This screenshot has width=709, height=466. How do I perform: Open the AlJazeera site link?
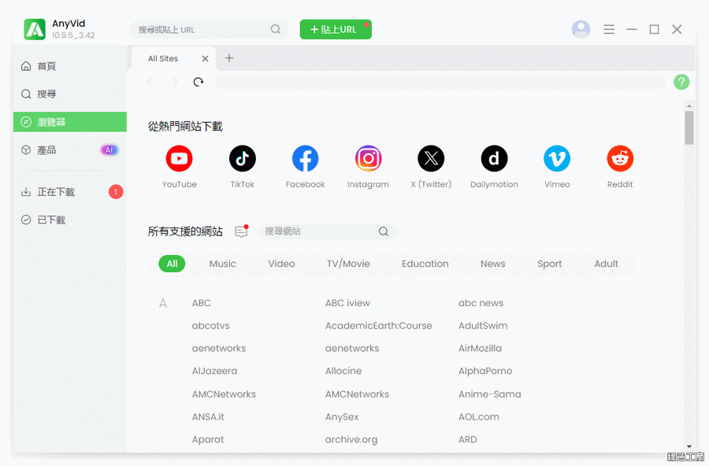click(214, 371)
